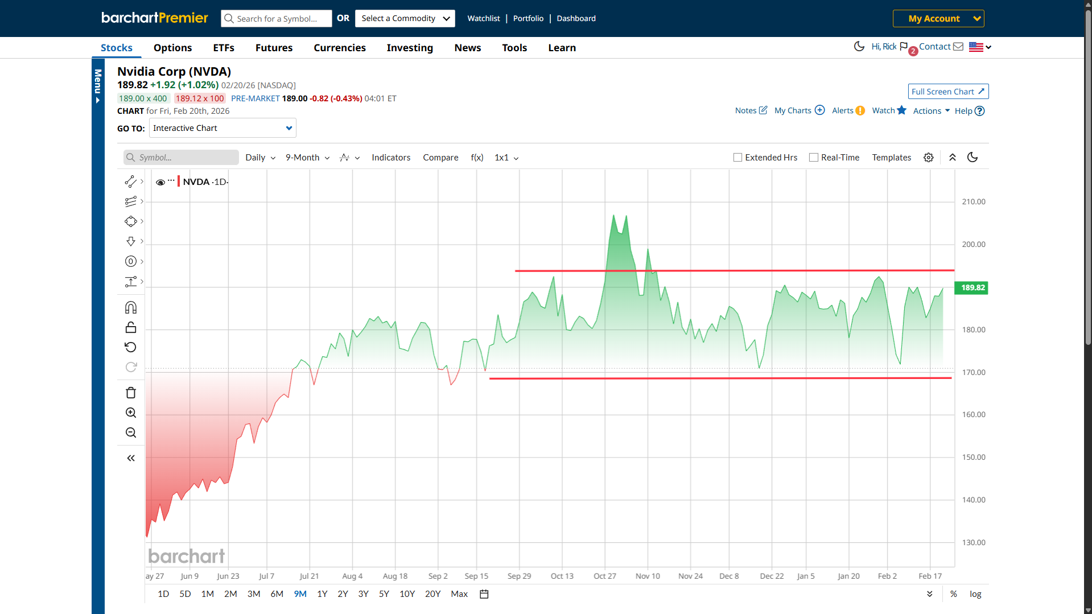Viewport: 1092px width, 614px height.
Task: Open the Futures menu tab
Action: pos(274,48)
